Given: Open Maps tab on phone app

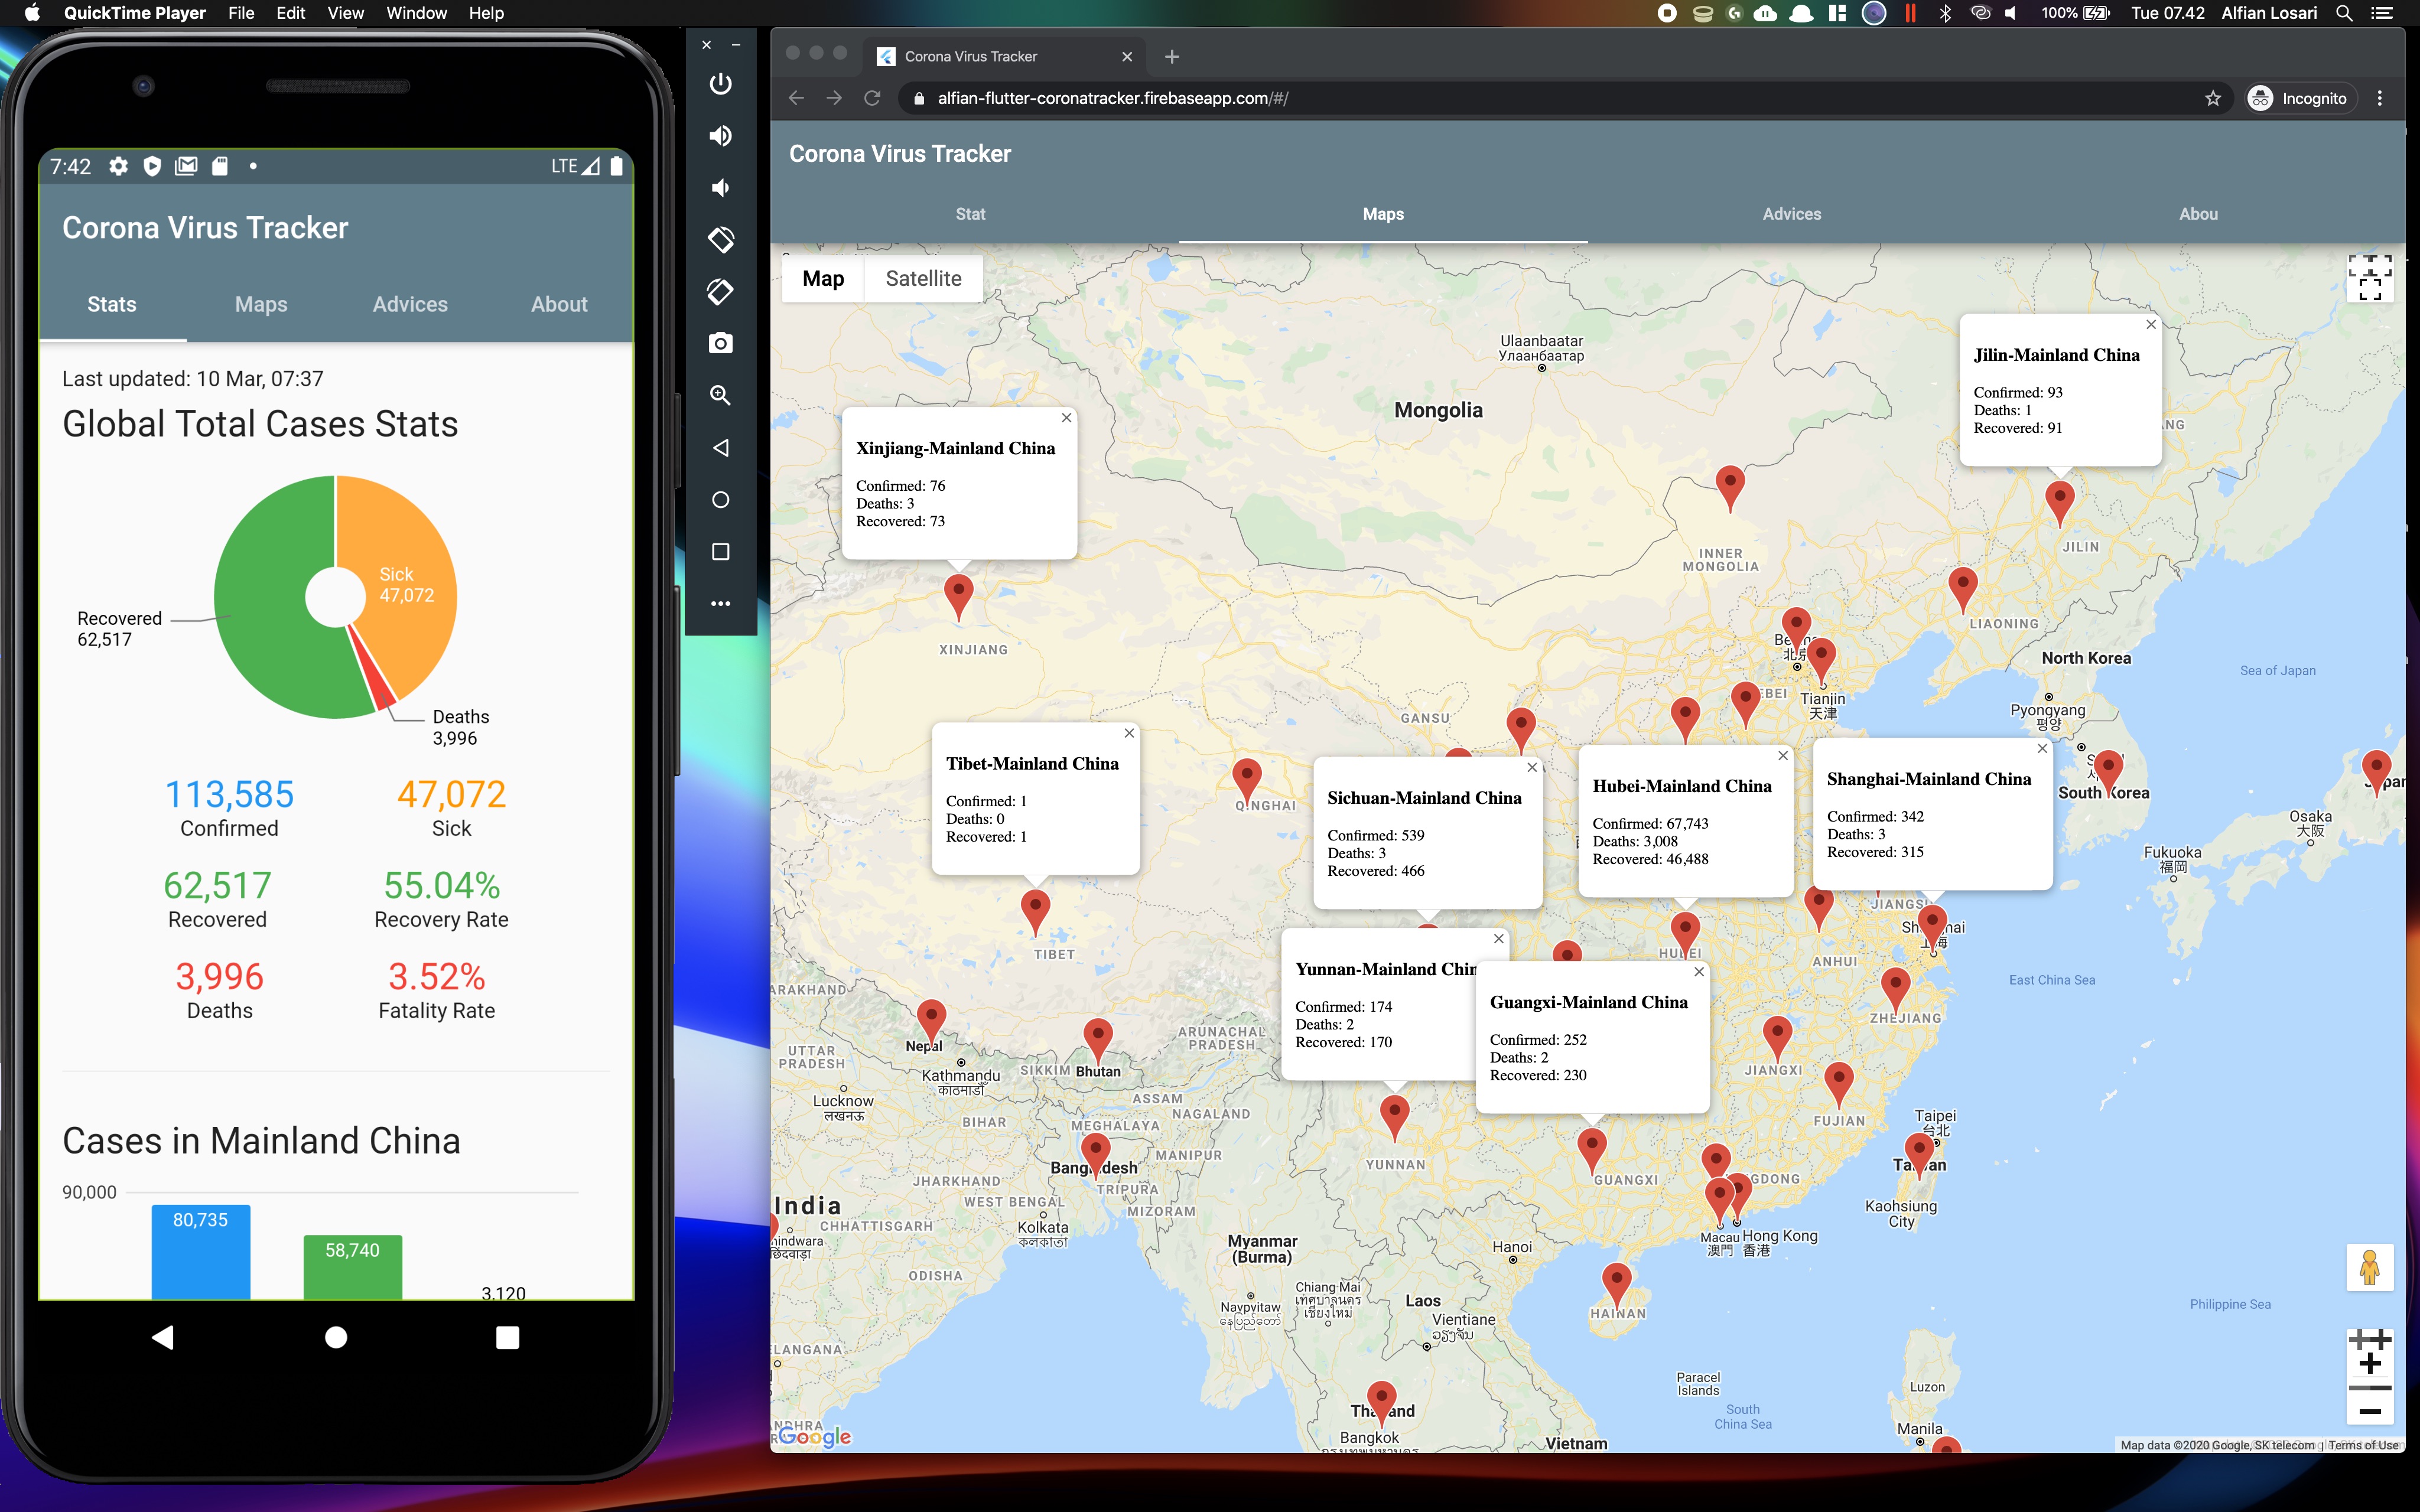Looking at the screenshot, I should pos(261,304).
